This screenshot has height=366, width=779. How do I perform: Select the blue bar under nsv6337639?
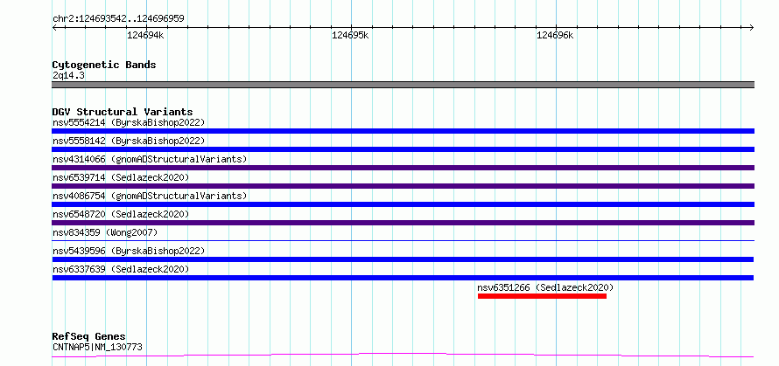click(403, 278)
